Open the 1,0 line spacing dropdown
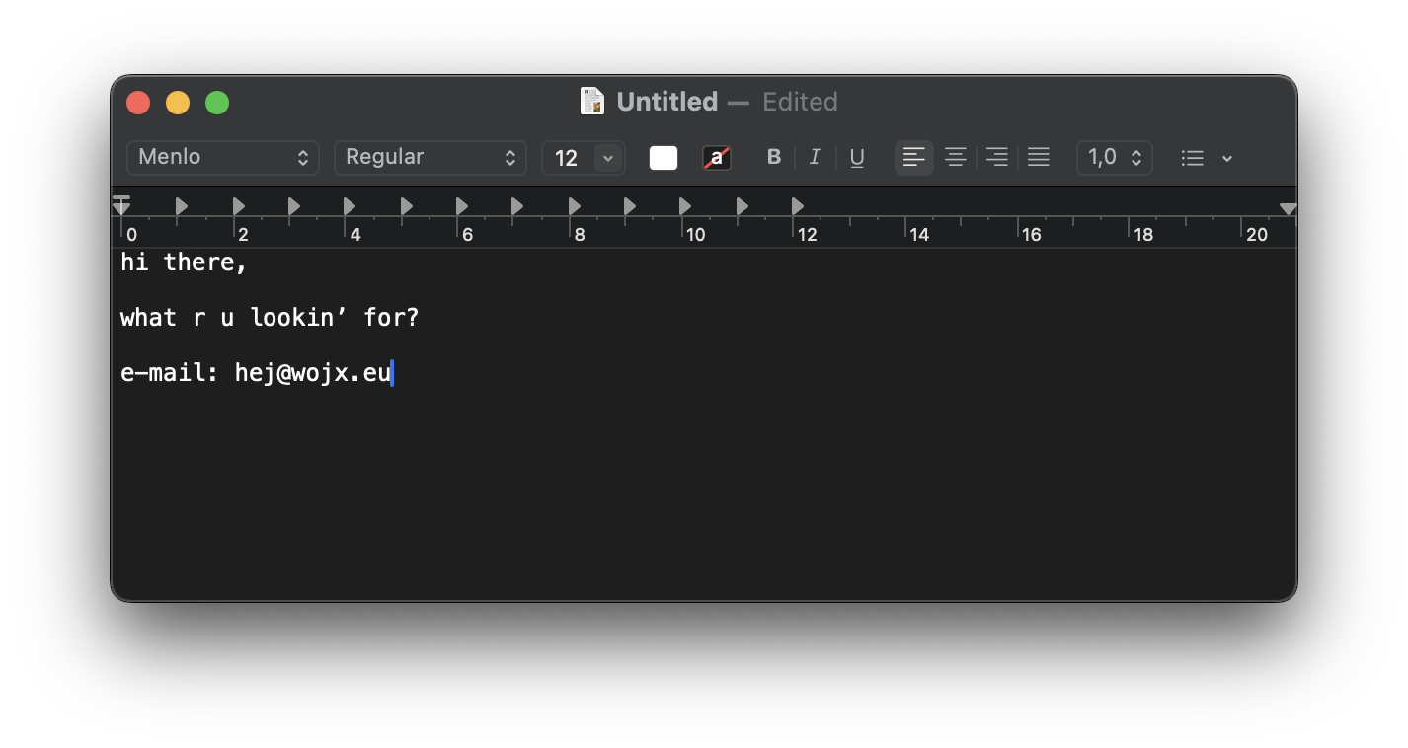This screenshot has height=748, width=1408. point(1115,158)
